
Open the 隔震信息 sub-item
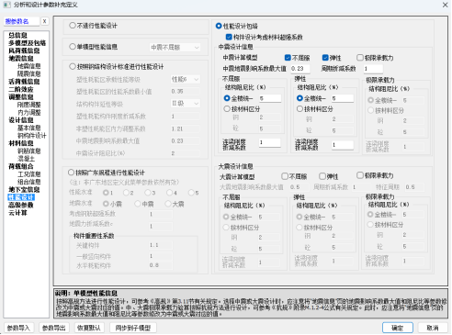(x=28, y=73)
